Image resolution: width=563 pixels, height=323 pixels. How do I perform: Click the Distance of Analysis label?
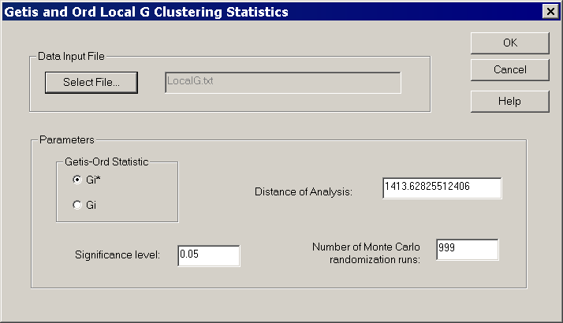pos(304,192)
